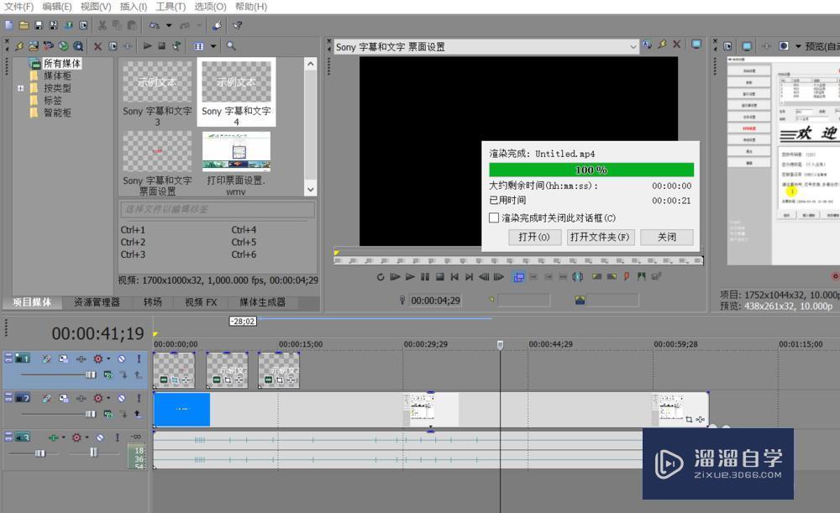Open the 转场 transitions tab

(x=153, y=302)
